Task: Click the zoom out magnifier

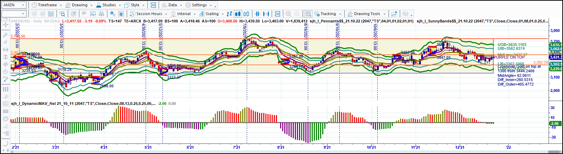Action: point(297,14)
